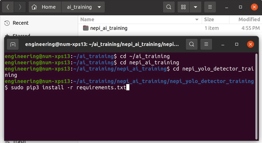Minimize the terminal window
The image size is (262, 143).
click(x=223, y=45)
